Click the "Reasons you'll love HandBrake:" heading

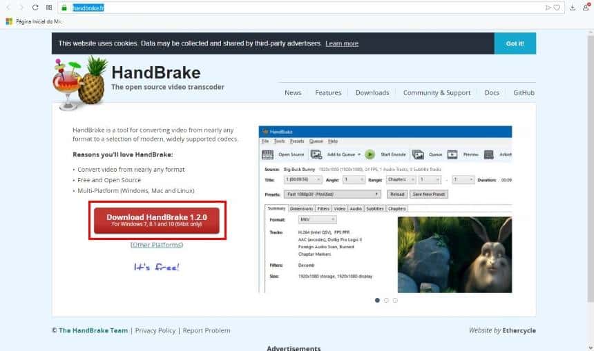click(123, 154)
